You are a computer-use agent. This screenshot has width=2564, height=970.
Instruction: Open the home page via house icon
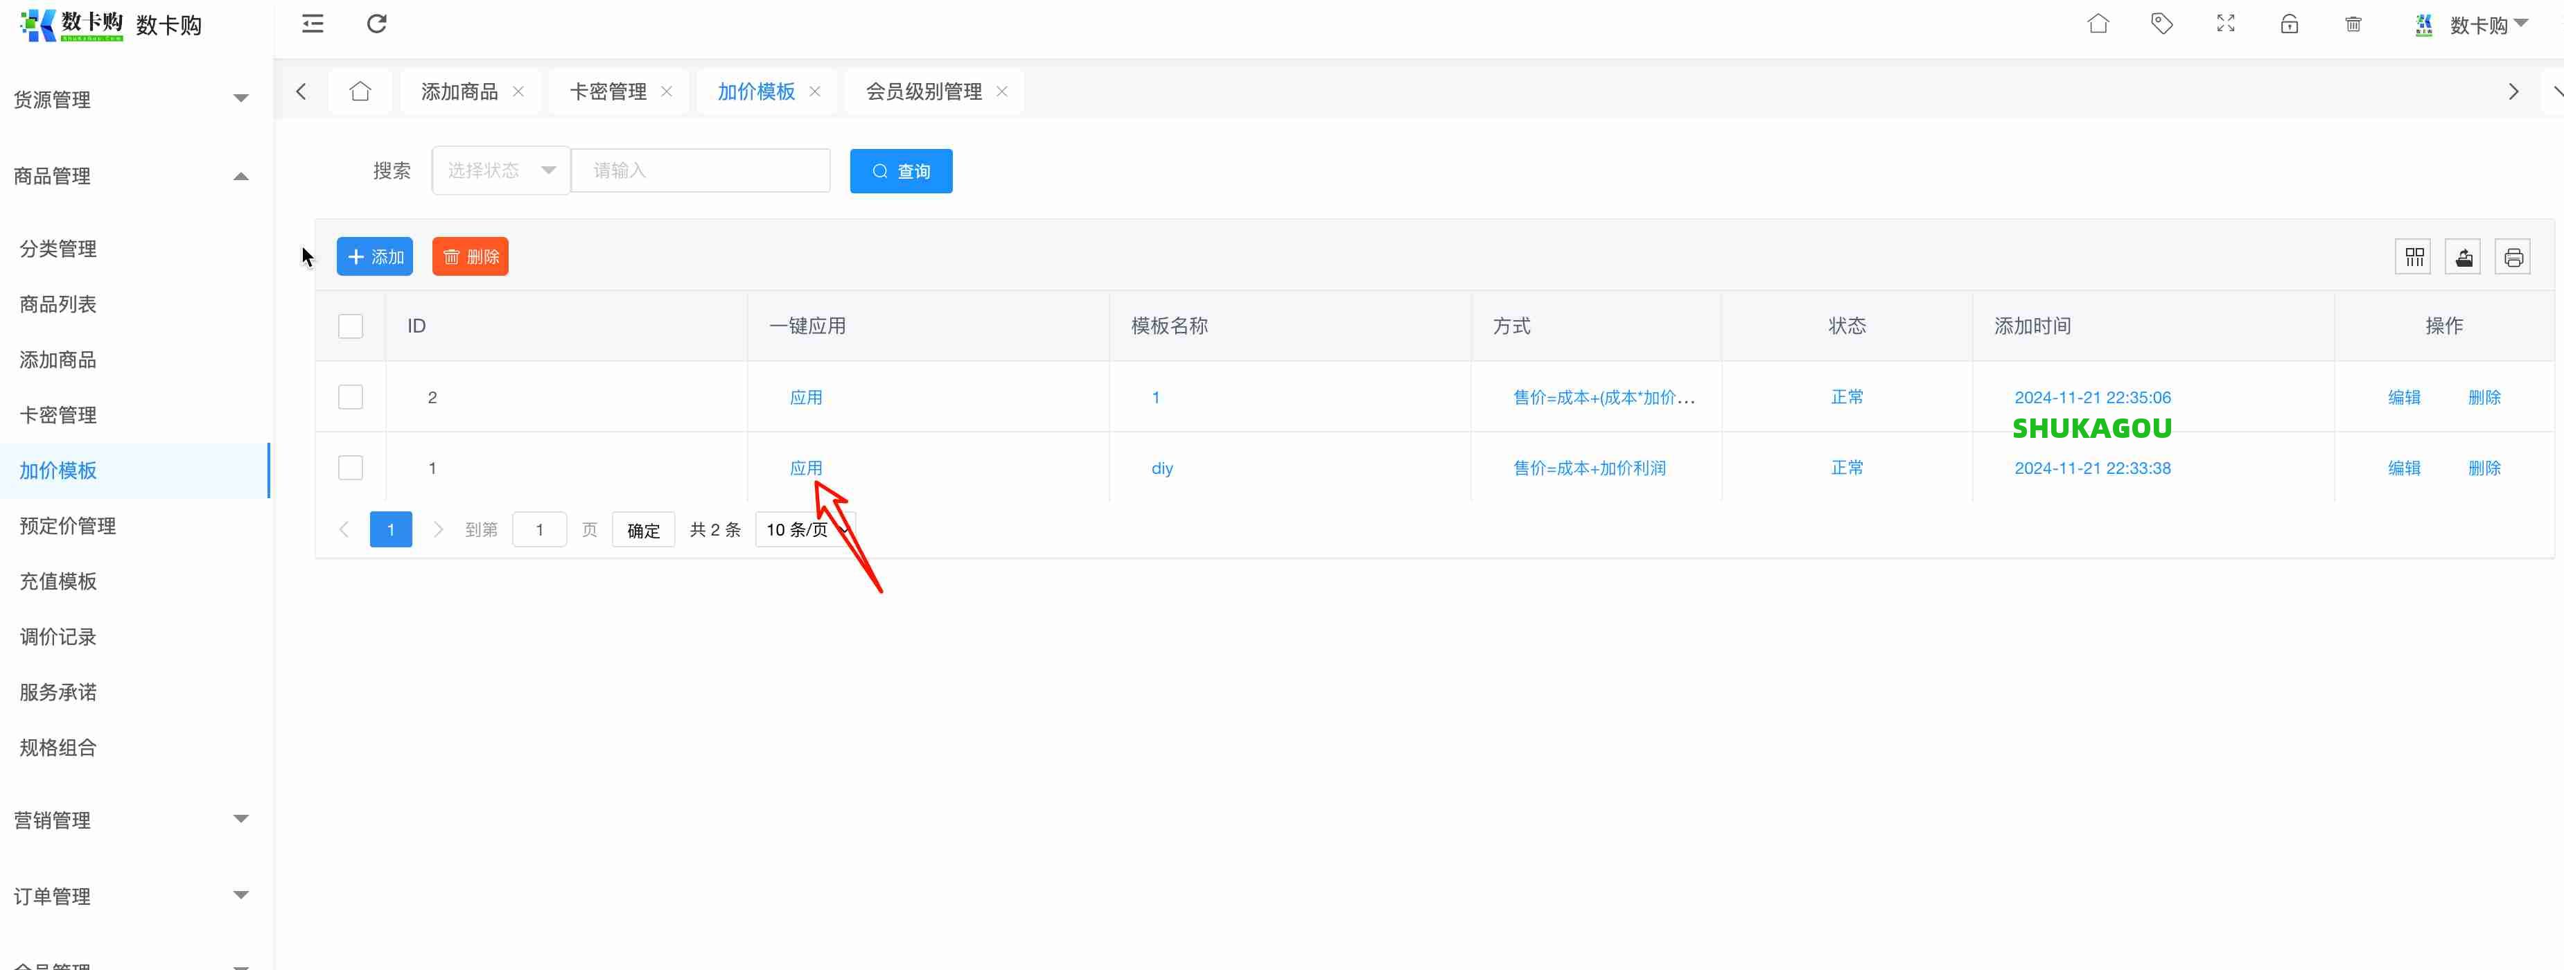coord(2098,23)
